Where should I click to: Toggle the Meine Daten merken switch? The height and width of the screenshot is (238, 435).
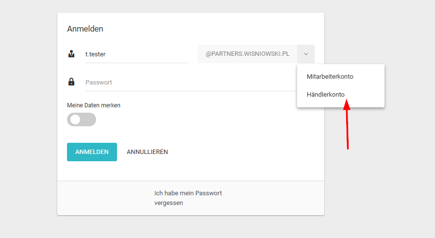coord(82,119)
